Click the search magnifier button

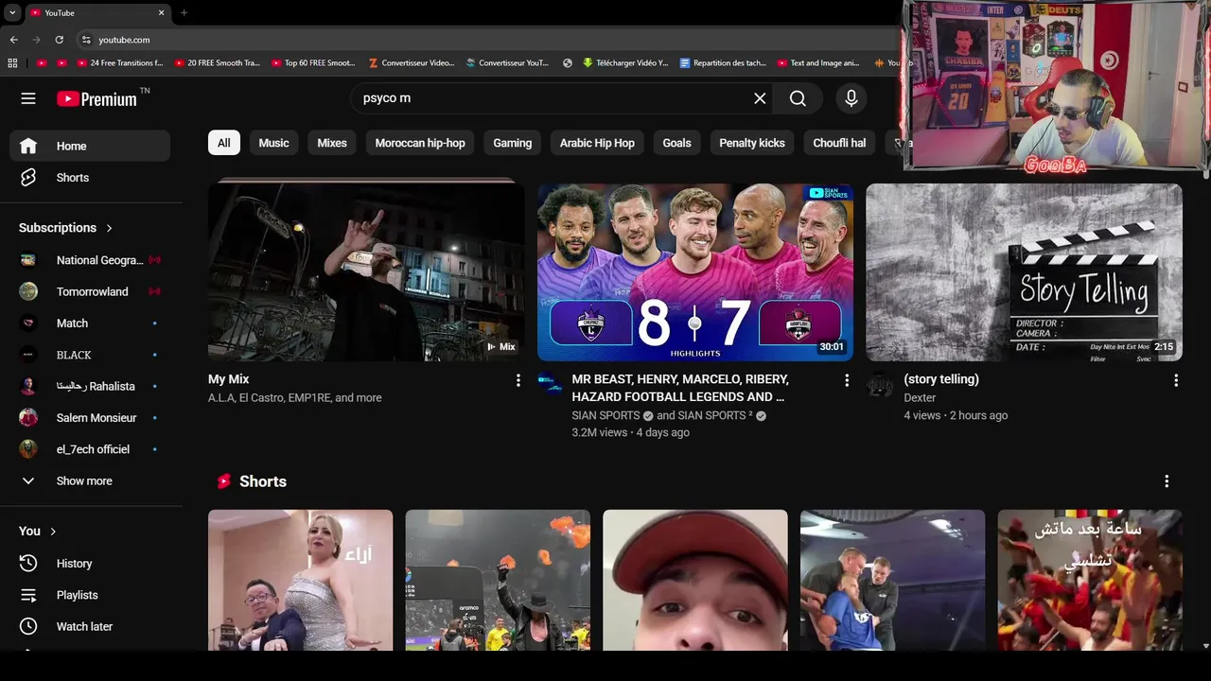pos(798,98)
